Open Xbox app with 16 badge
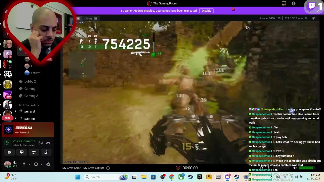 pyautogui.click(x=181, y=177)
